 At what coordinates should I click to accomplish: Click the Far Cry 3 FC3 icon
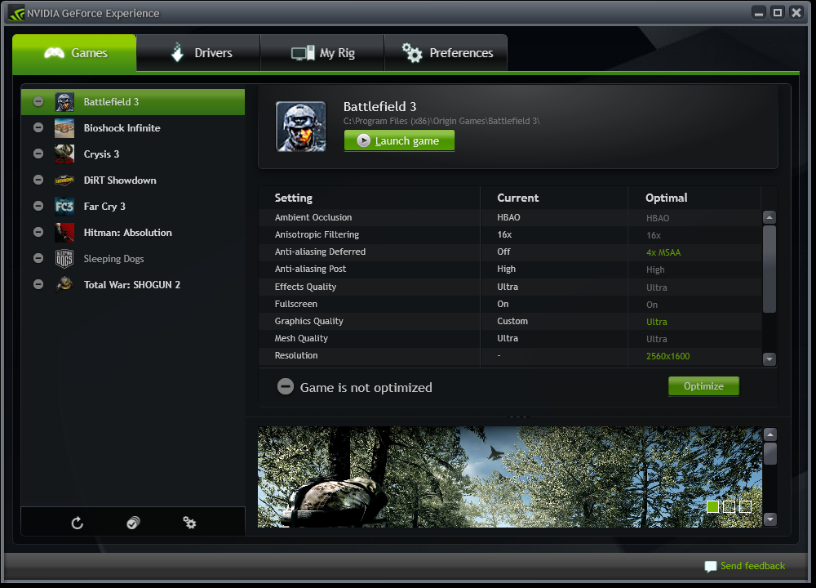[x=64, y=207]
